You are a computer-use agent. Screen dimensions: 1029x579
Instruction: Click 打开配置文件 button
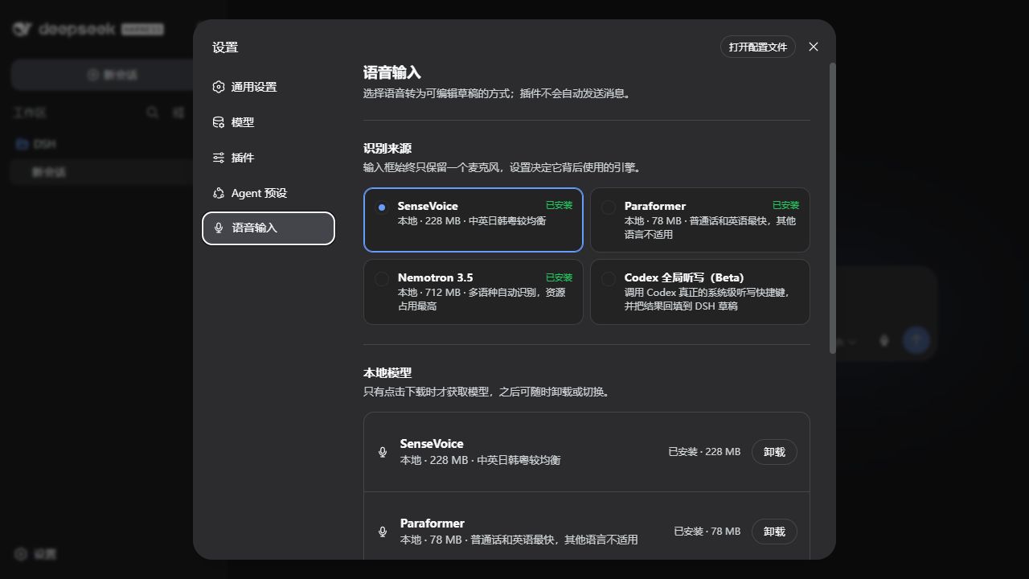[x=757, y=47]
